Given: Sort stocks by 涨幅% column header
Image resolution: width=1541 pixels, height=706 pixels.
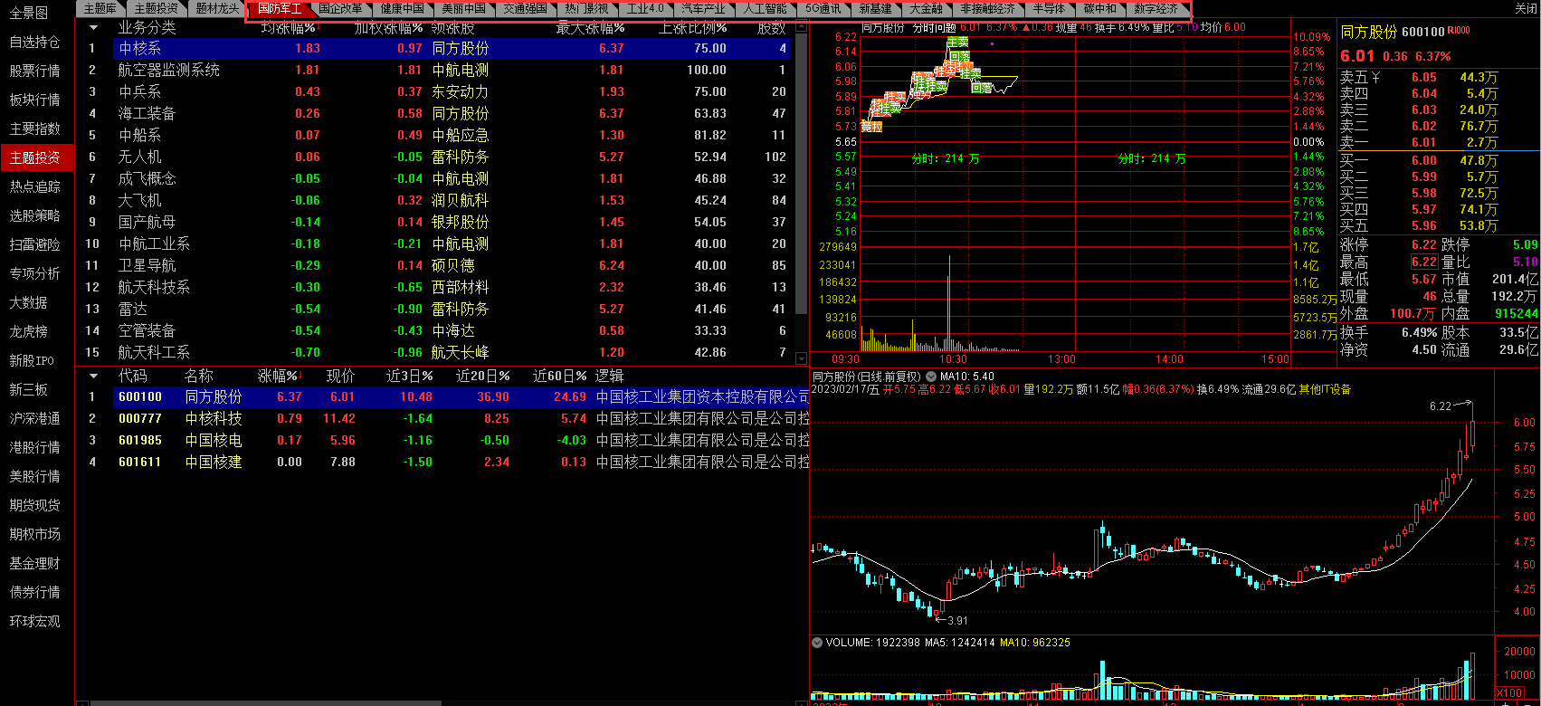Looking at the screenshot, I should click(278, 376).
